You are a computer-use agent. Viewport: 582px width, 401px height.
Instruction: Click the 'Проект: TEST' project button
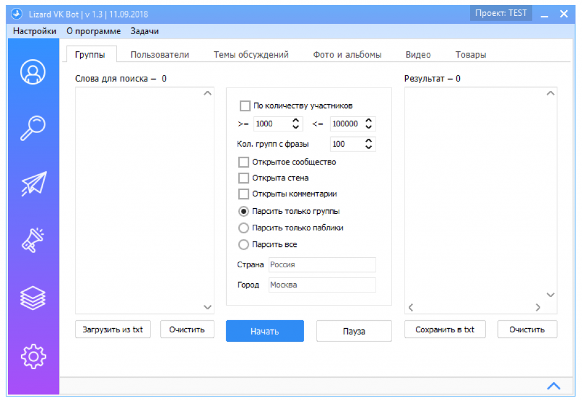point(501,14)
